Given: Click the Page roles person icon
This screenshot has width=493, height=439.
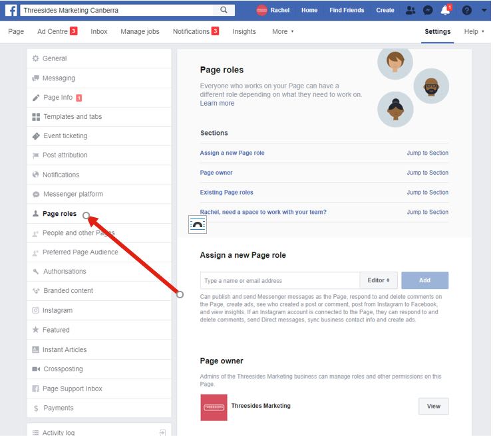Looking at the screenshot, I should click(35, 215).
